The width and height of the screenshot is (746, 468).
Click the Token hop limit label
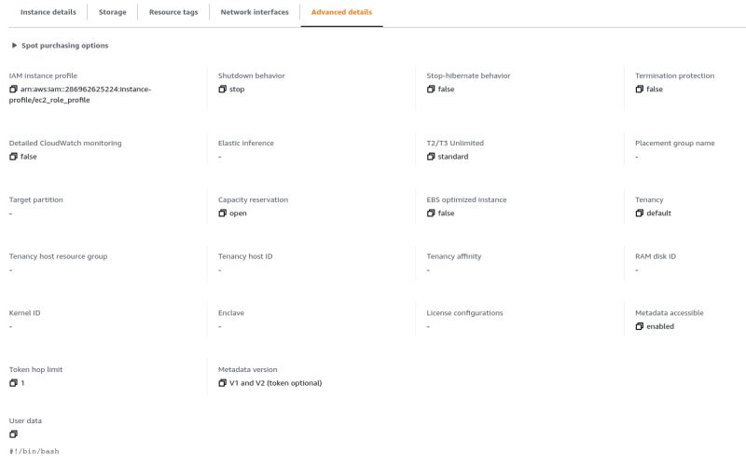pos(35,369)
